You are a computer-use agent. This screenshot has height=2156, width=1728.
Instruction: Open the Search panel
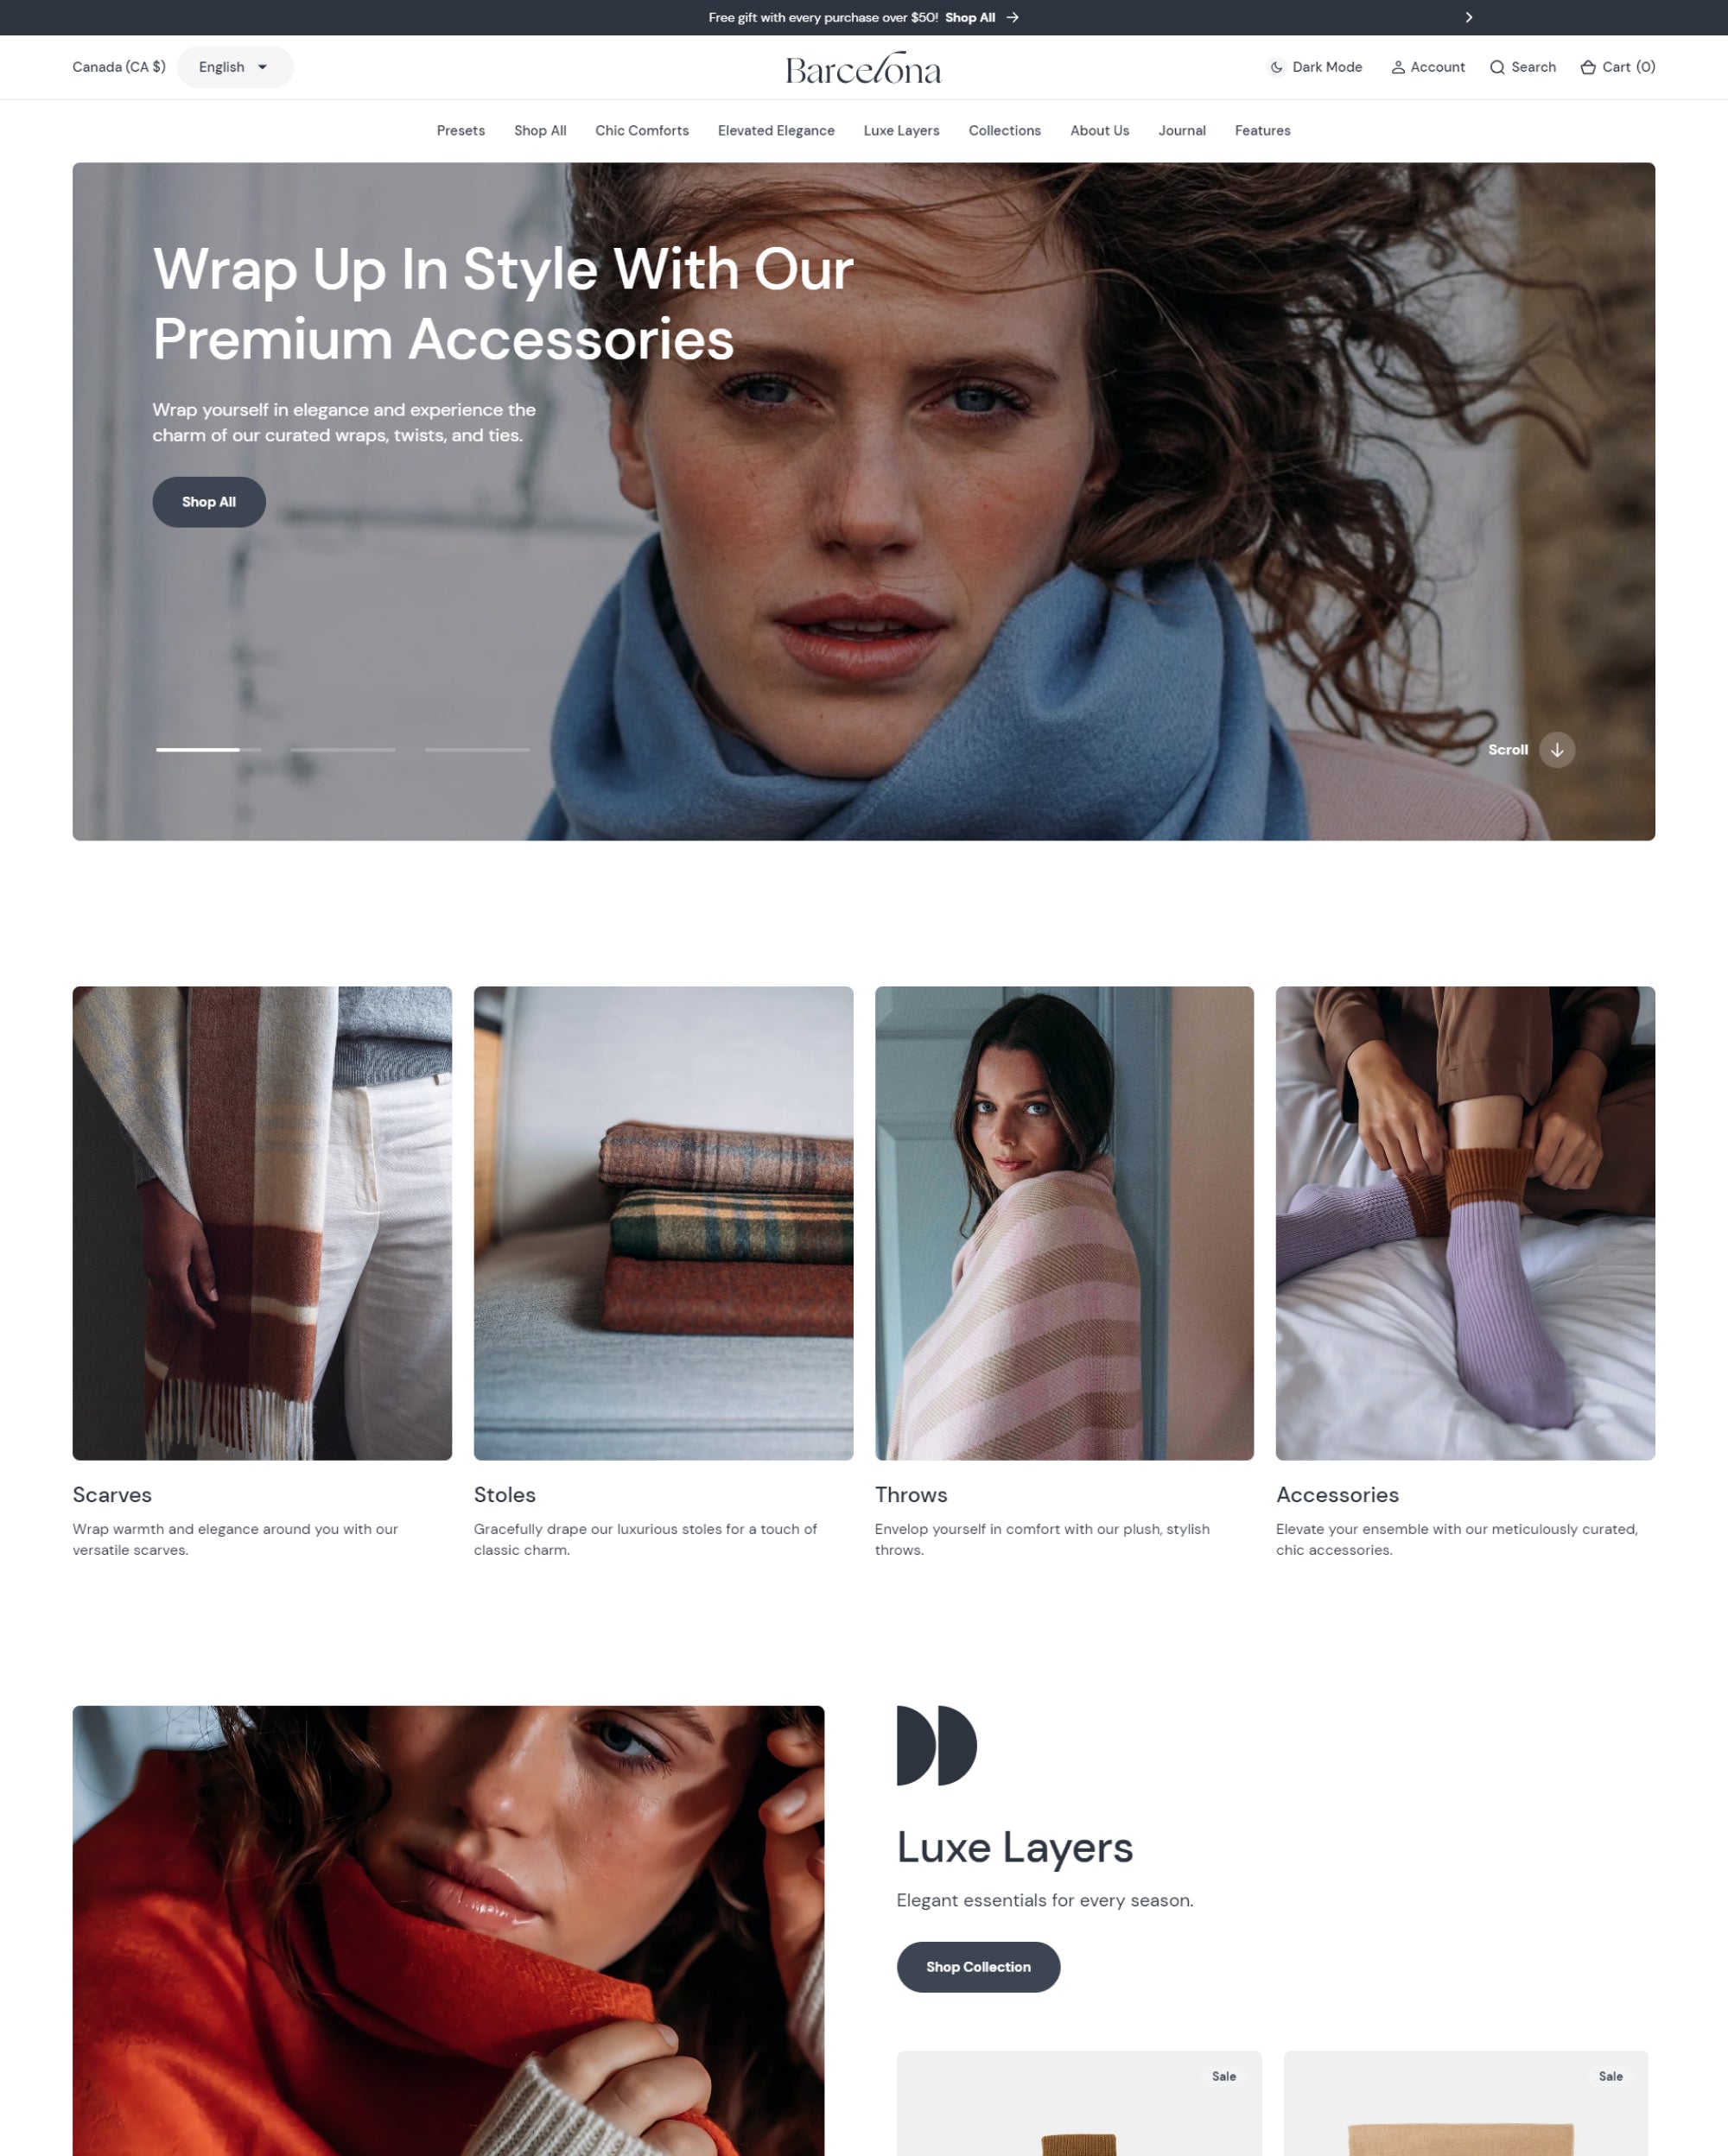(x=1522, y=66)
